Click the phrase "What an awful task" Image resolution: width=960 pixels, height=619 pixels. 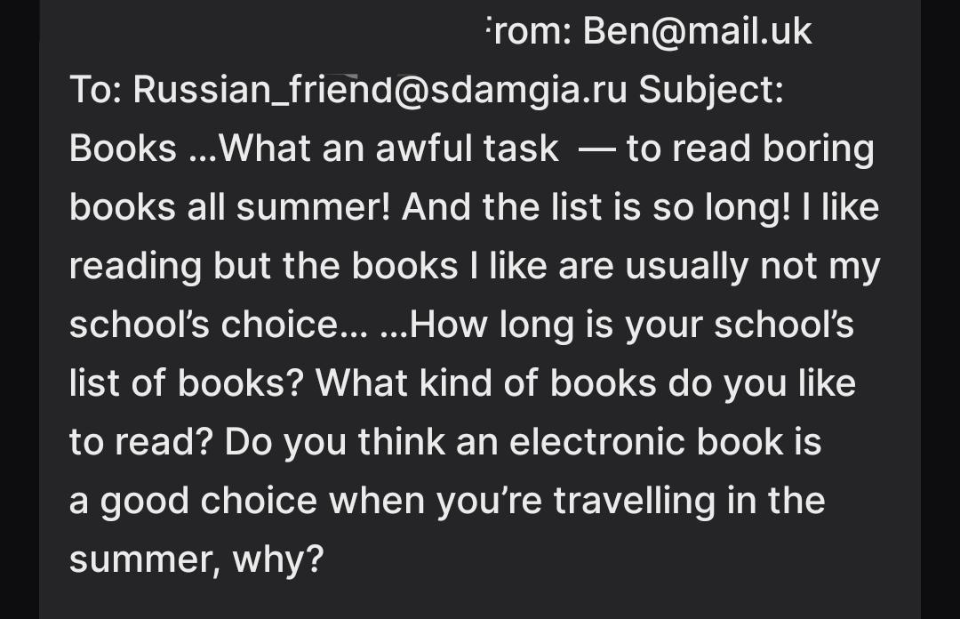(x=388, y=149)
